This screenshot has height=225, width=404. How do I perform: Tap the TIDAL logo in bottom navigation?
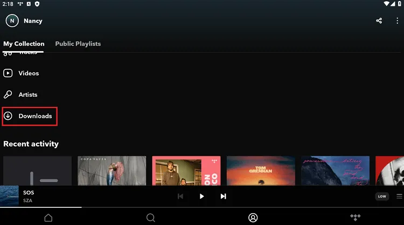[x=355, y=217]
